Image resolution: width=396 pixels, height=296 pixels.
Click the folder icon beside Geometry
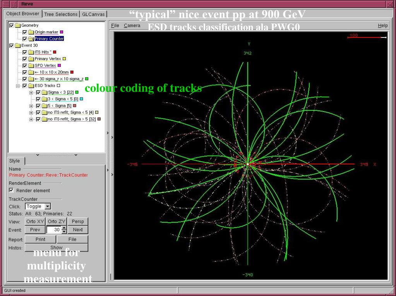[17, 25]
